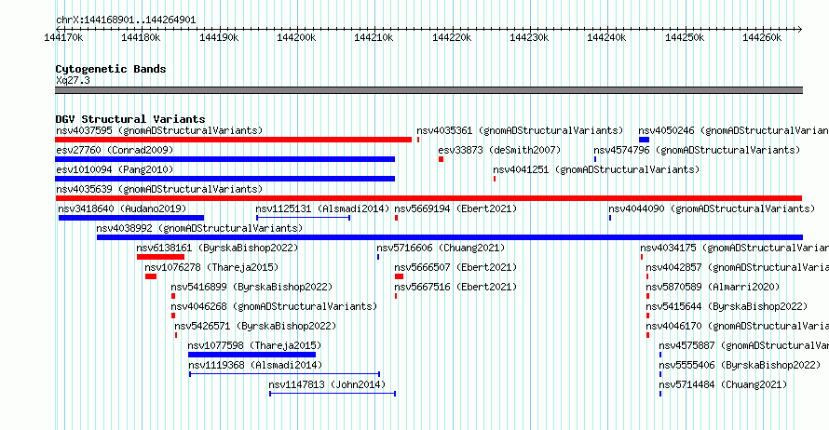Click the nsv5666507 (Ebert2021) label
The width and height of the screenshot is (829, 430).
click(x=455, y=267)
